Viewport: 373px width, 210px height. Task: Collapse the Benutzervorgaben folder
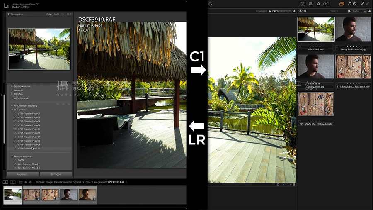[x=12, y=156]
